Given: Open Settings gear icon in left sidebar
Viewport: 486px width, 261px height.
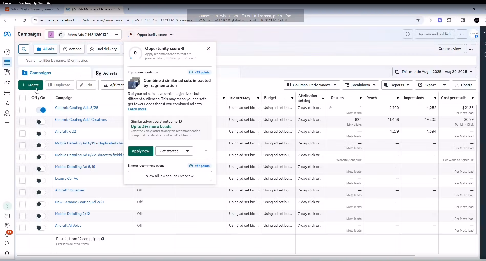Looking at the screenshot, I should [x=7, y=225].
